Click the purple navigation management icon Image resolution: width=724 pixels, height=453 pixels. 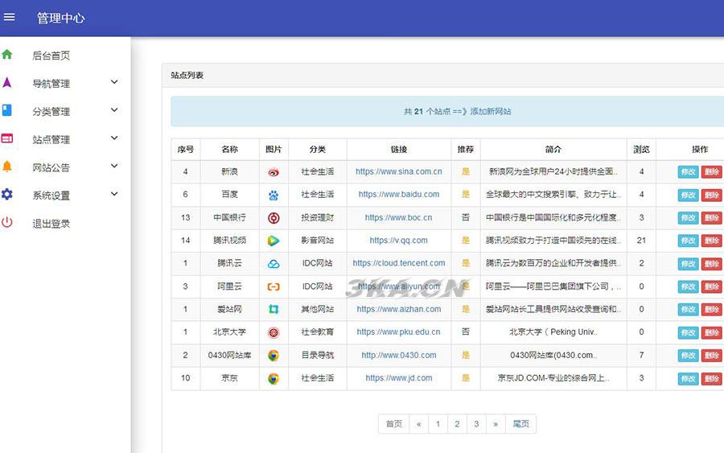click(x=7, y=83)
